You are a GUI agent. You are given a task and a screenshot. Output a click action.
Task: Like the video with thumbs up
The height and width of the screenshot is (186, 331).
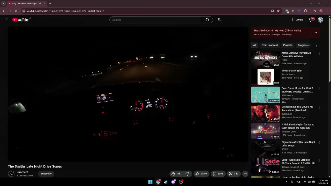tap(176, 174)
